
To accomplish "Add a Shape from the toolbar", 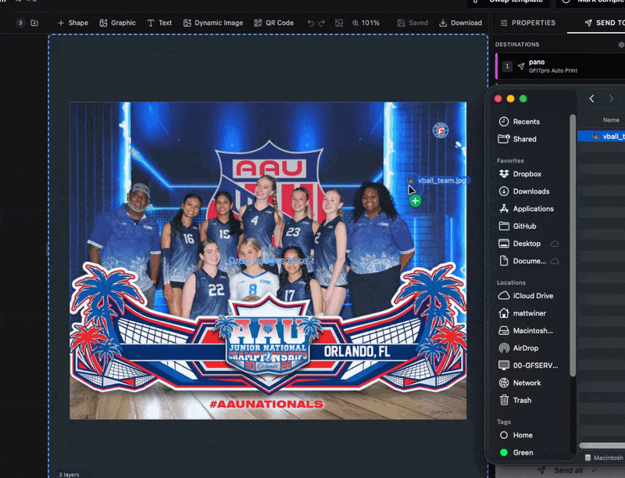I will tap(73, 23).
